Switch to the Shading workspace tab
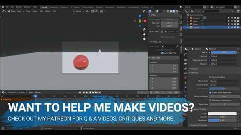This screenshot has width=241, height=135. (x=99, y=7)
